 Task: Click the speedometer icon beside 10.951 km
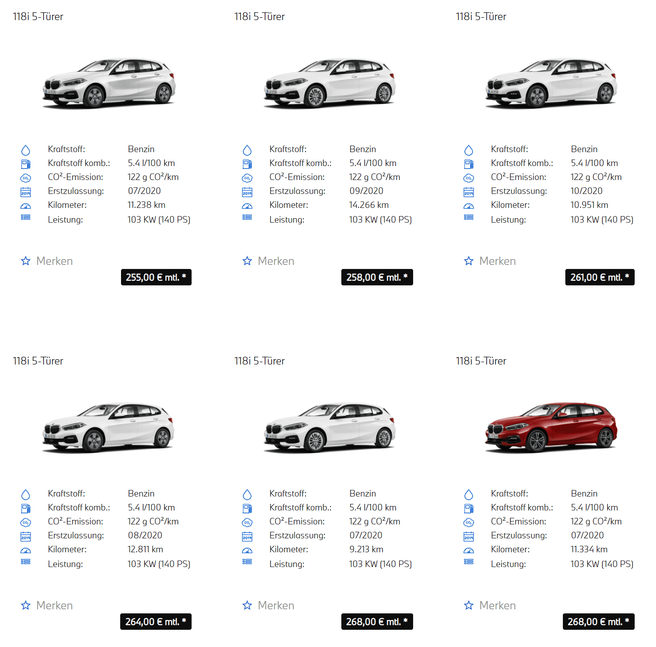coord(469,206)
